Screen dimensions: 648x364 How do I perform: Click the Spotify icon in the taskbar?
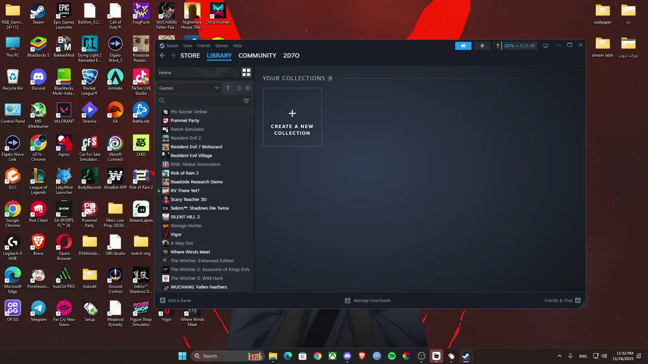(392, 356)
